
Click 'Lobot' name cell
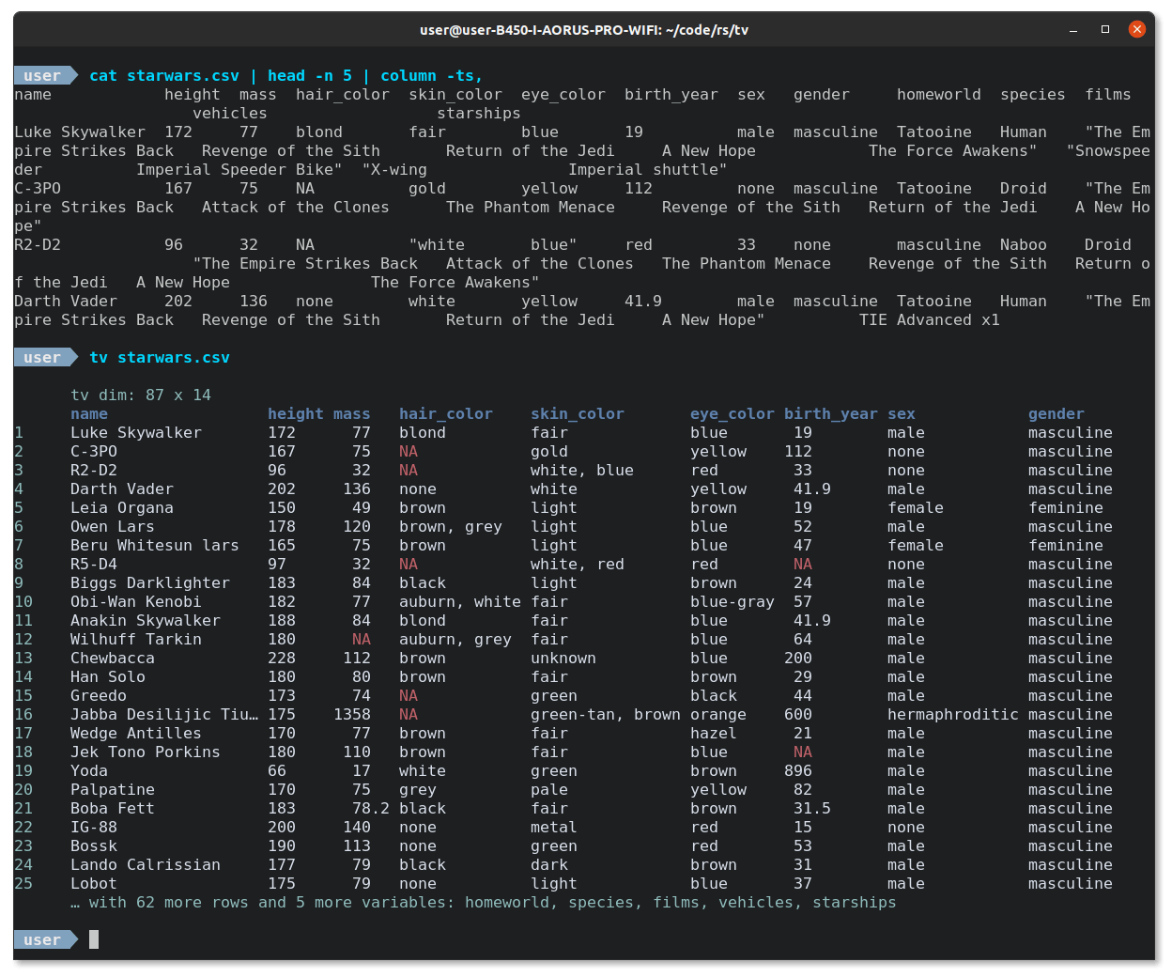94,884
